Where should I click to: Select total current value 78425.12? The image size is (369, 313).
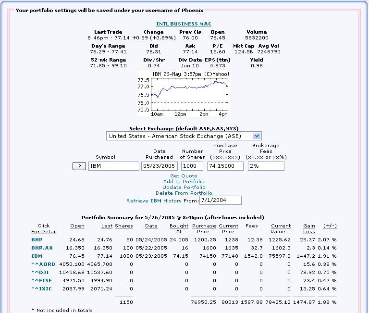278,302
